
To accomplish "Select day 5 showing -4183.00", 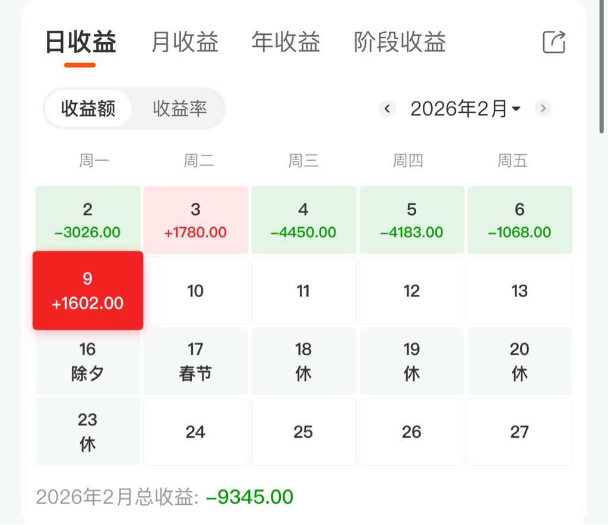I will tap(412, 220).
